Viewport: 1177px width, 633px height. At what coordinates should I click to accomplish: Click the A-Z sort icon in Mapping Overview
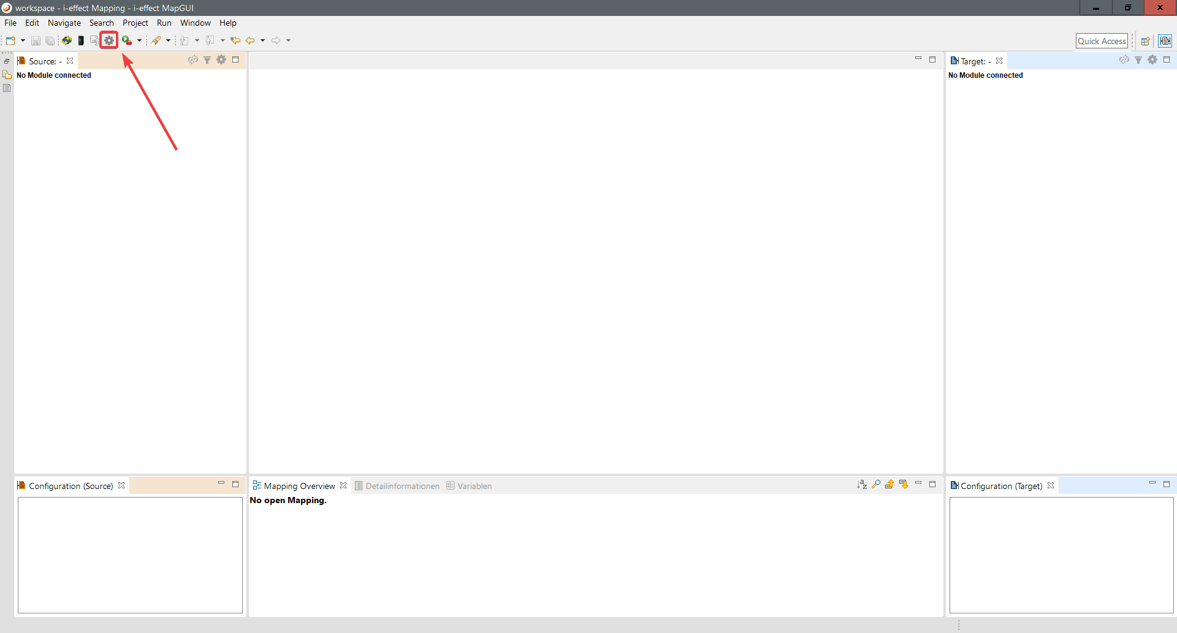tap(862, 485)
